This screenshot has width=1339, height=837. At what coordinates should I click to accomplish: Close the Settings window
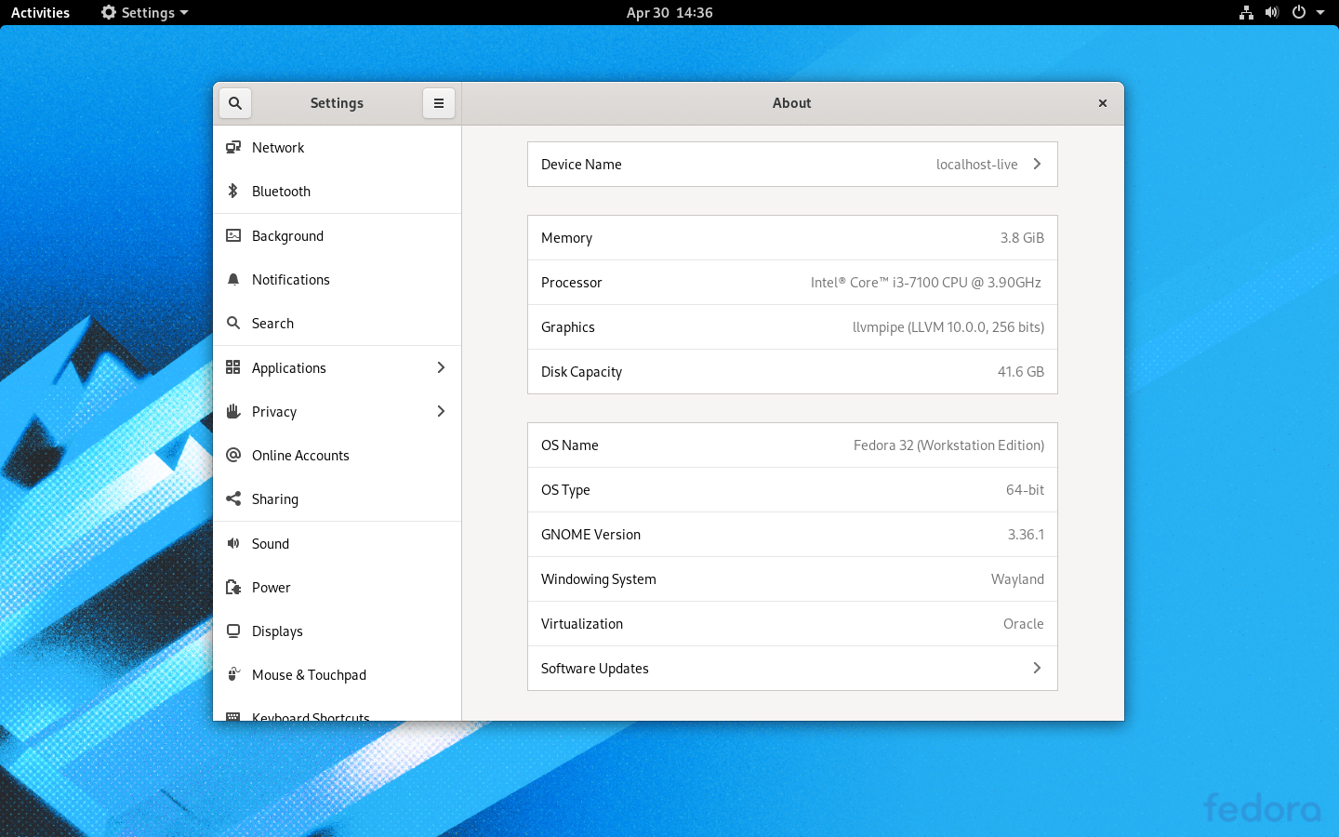tap(1103, 103)
